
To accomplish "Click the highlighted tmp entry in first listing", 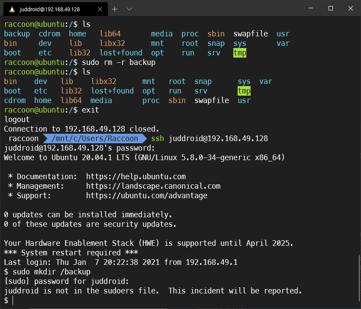I will coord(240,53).
